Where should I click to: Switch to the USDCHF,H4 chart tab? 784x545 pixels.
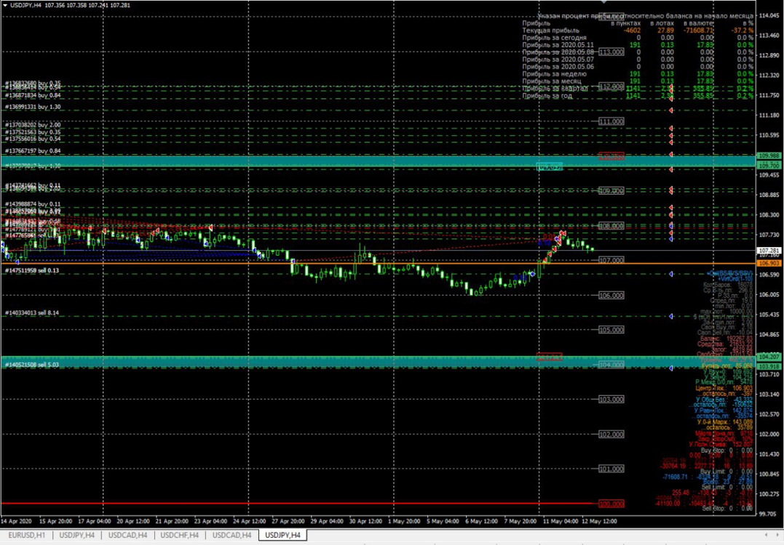(180, 535)
